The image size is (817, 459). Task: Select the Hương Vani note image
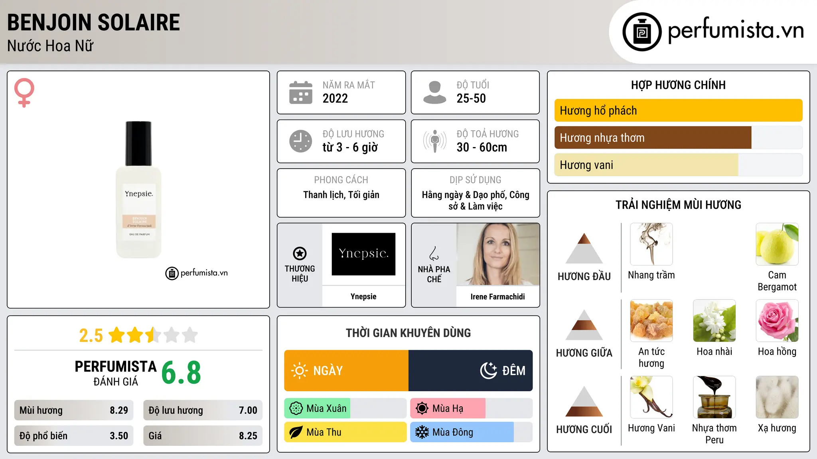pos(651,397)
